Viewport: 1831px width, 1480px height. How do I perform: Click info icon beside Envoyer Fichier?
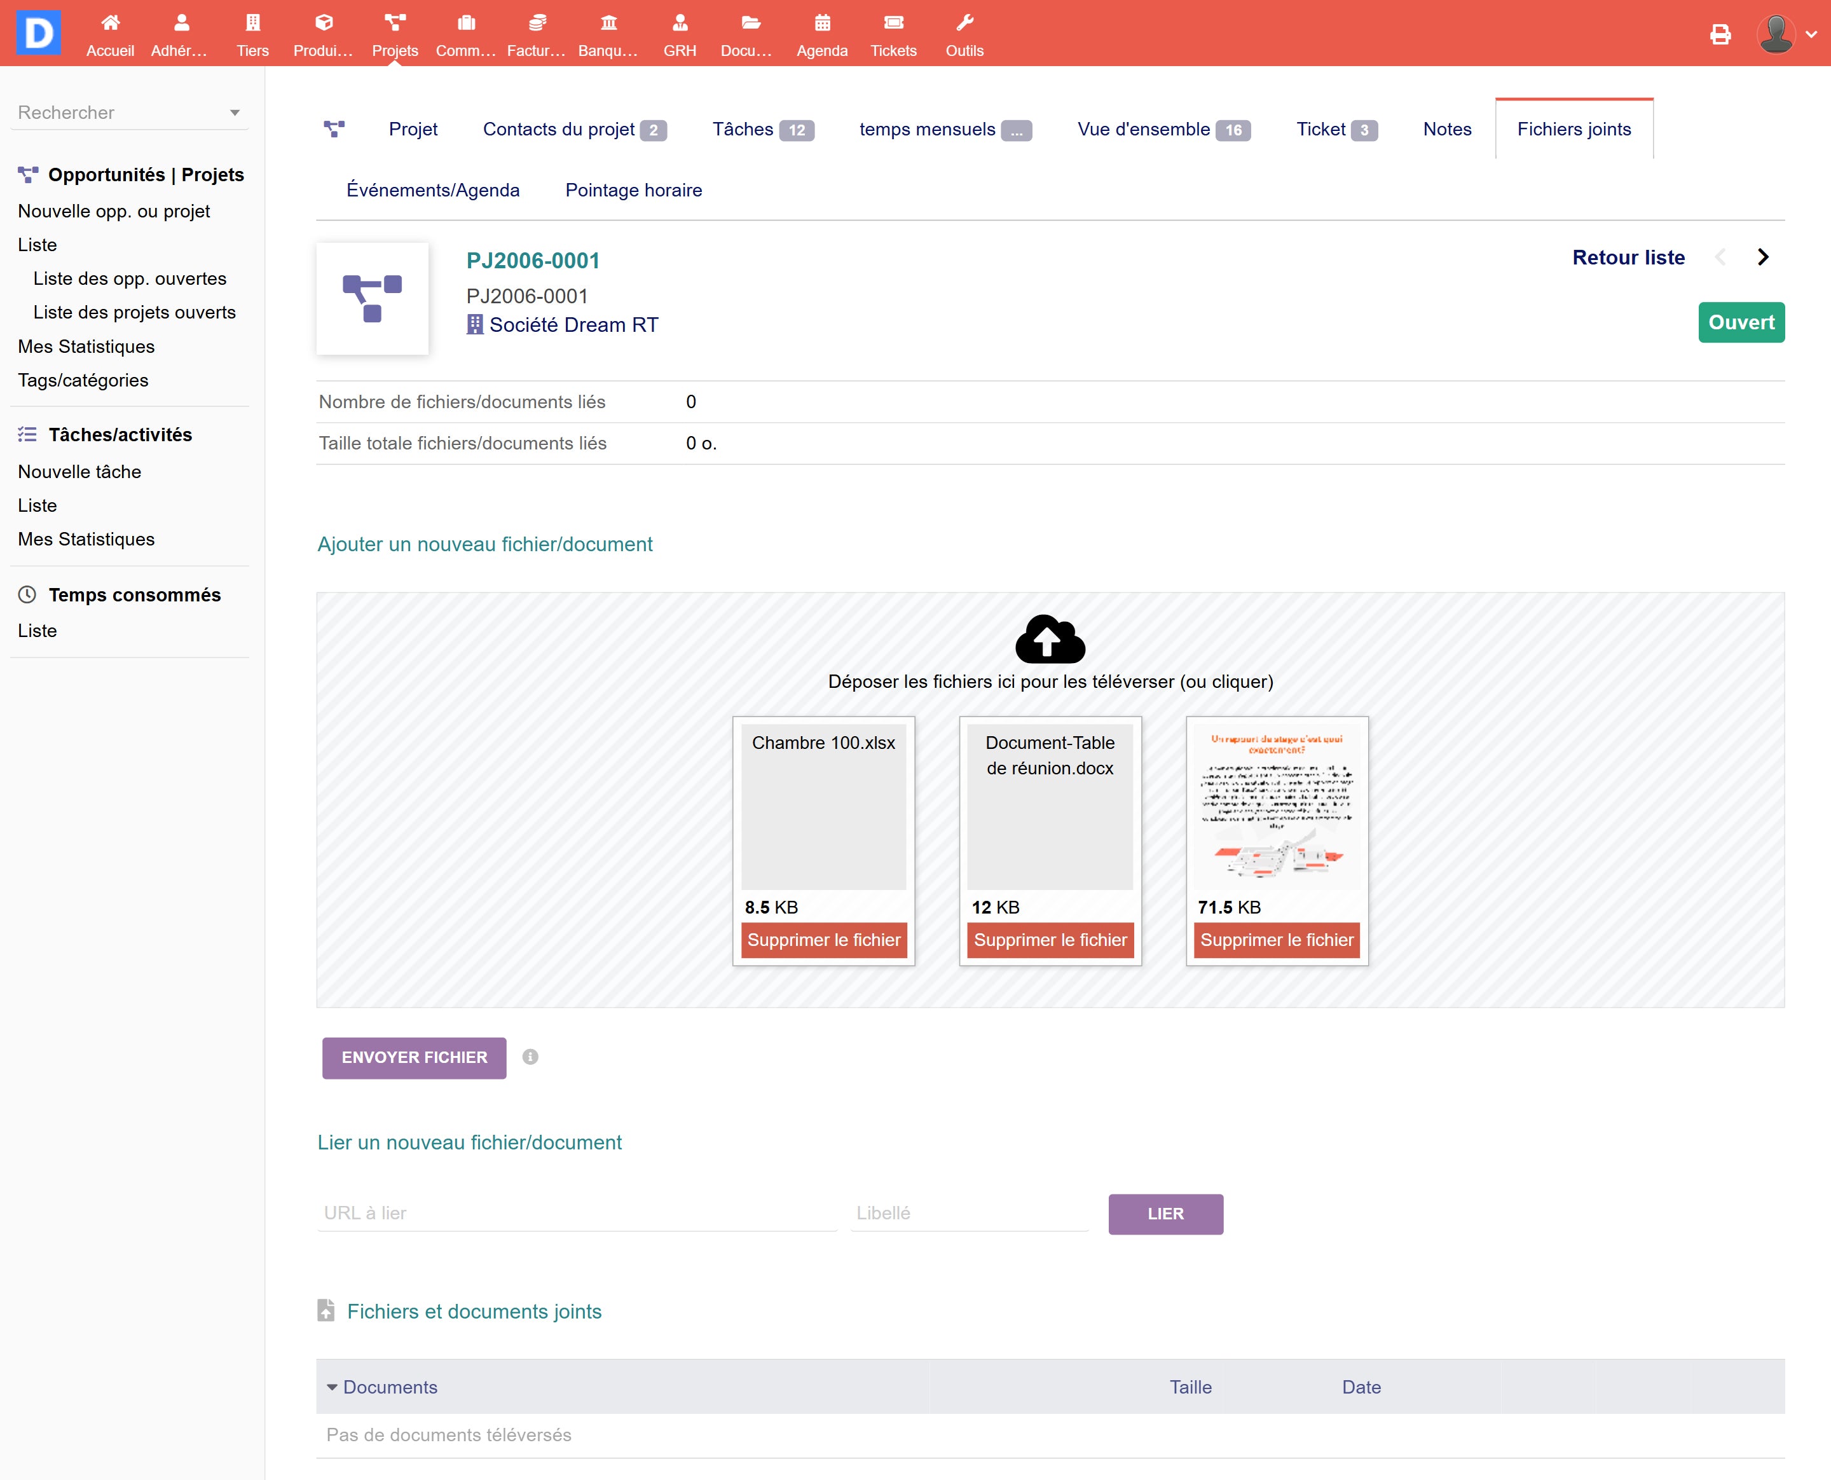coord(530,1057)
